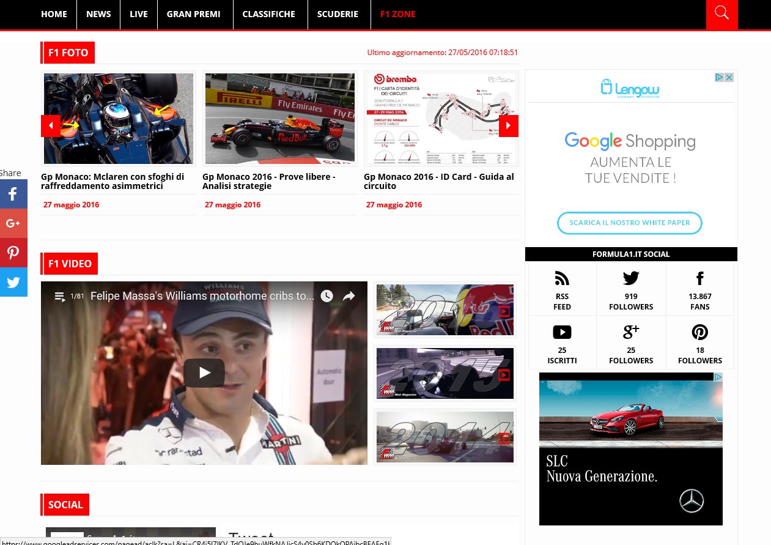The width and height of the screenshot is (771, 545).
Task: Open the Brembo circuit map thumbnail
Action: [x=441, y=119]
